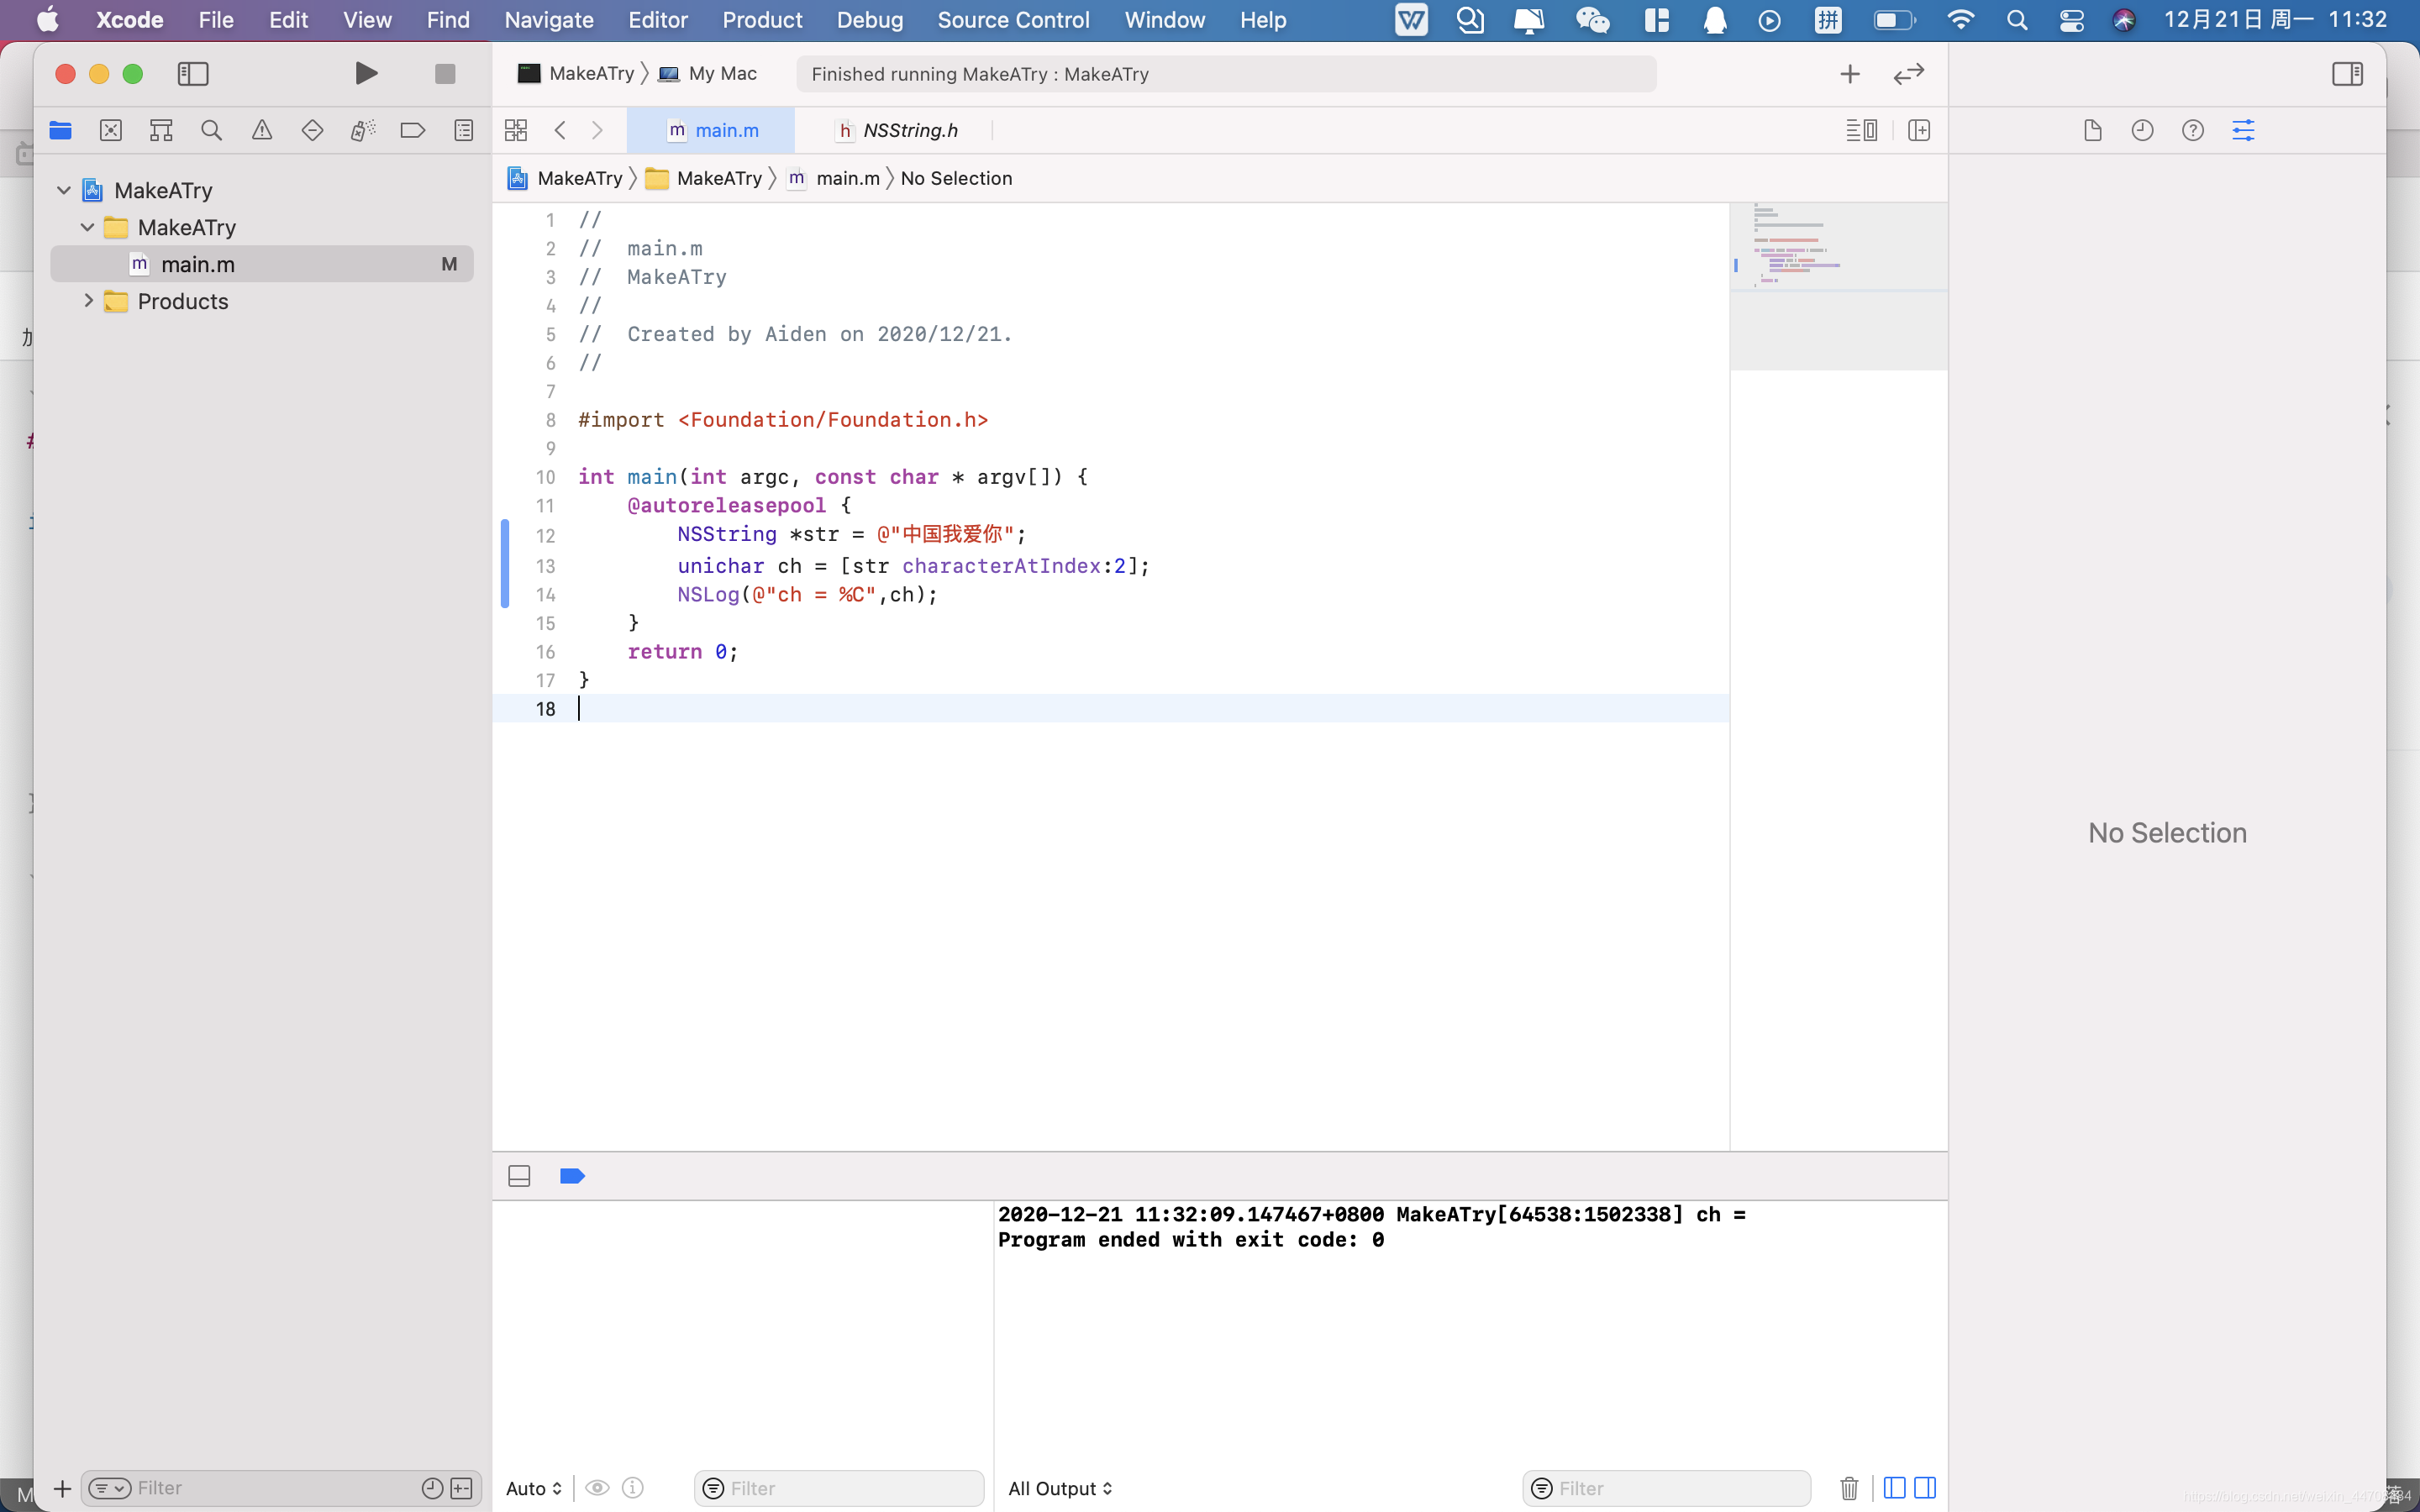The image size is (2420, 1512).
Task: Switch to the NSString.h tab
Action: pyautogui.click(x=909, y=130)
